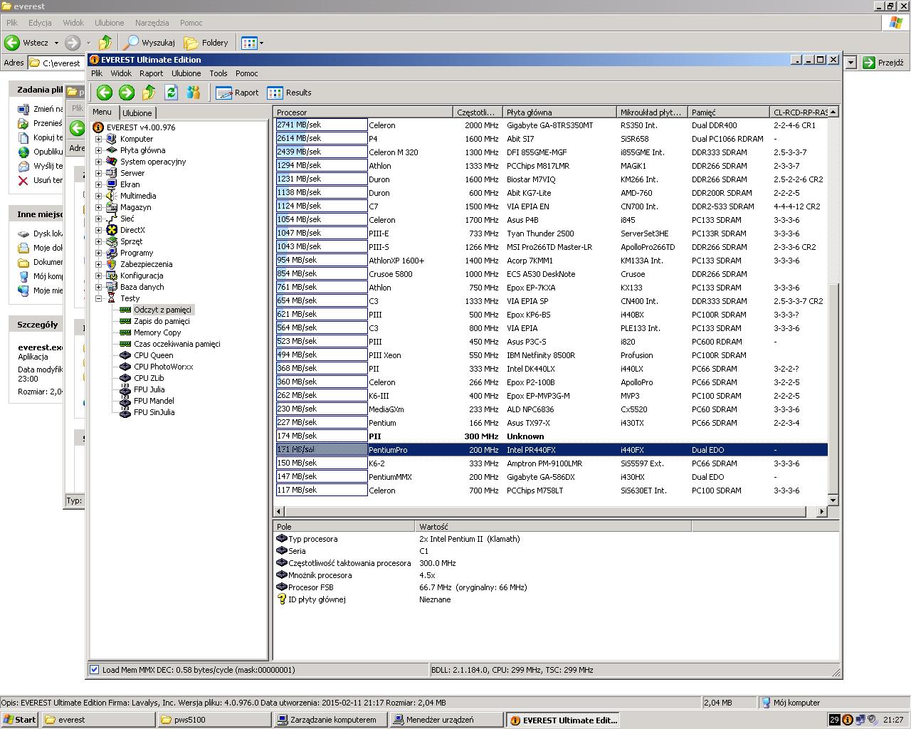The image size is (911, 729).
Task: Select CPU Queen test icon
Action: tap(125, 355)
